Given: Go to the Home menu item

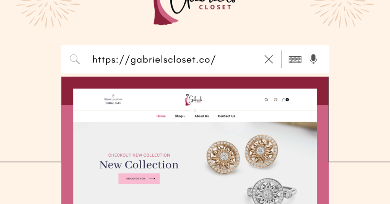Looking at the screenshot, I should (161, 116).
